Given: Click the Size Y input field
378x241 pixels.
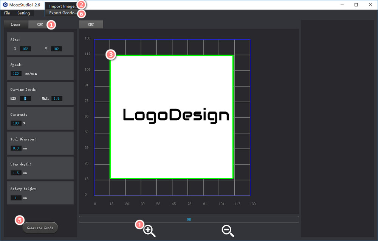Looking at the screenshot, I should [x=56, y=49].
